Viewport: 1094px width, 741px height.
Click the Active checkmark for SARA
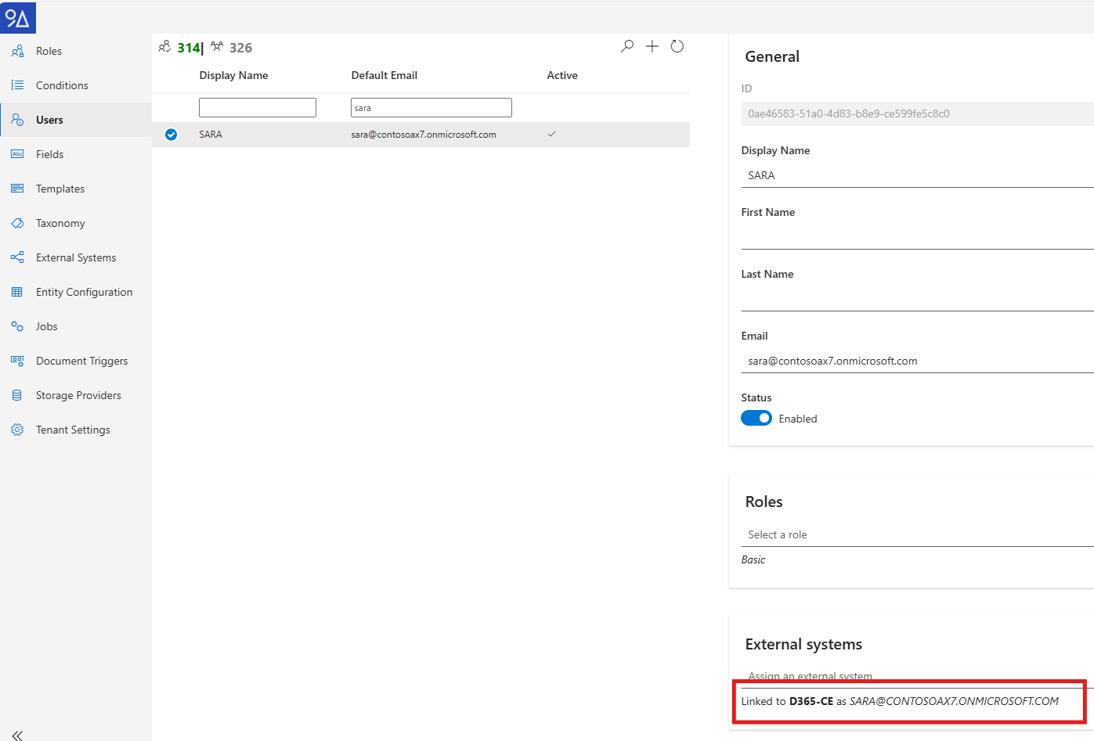[x=551, y=135]
